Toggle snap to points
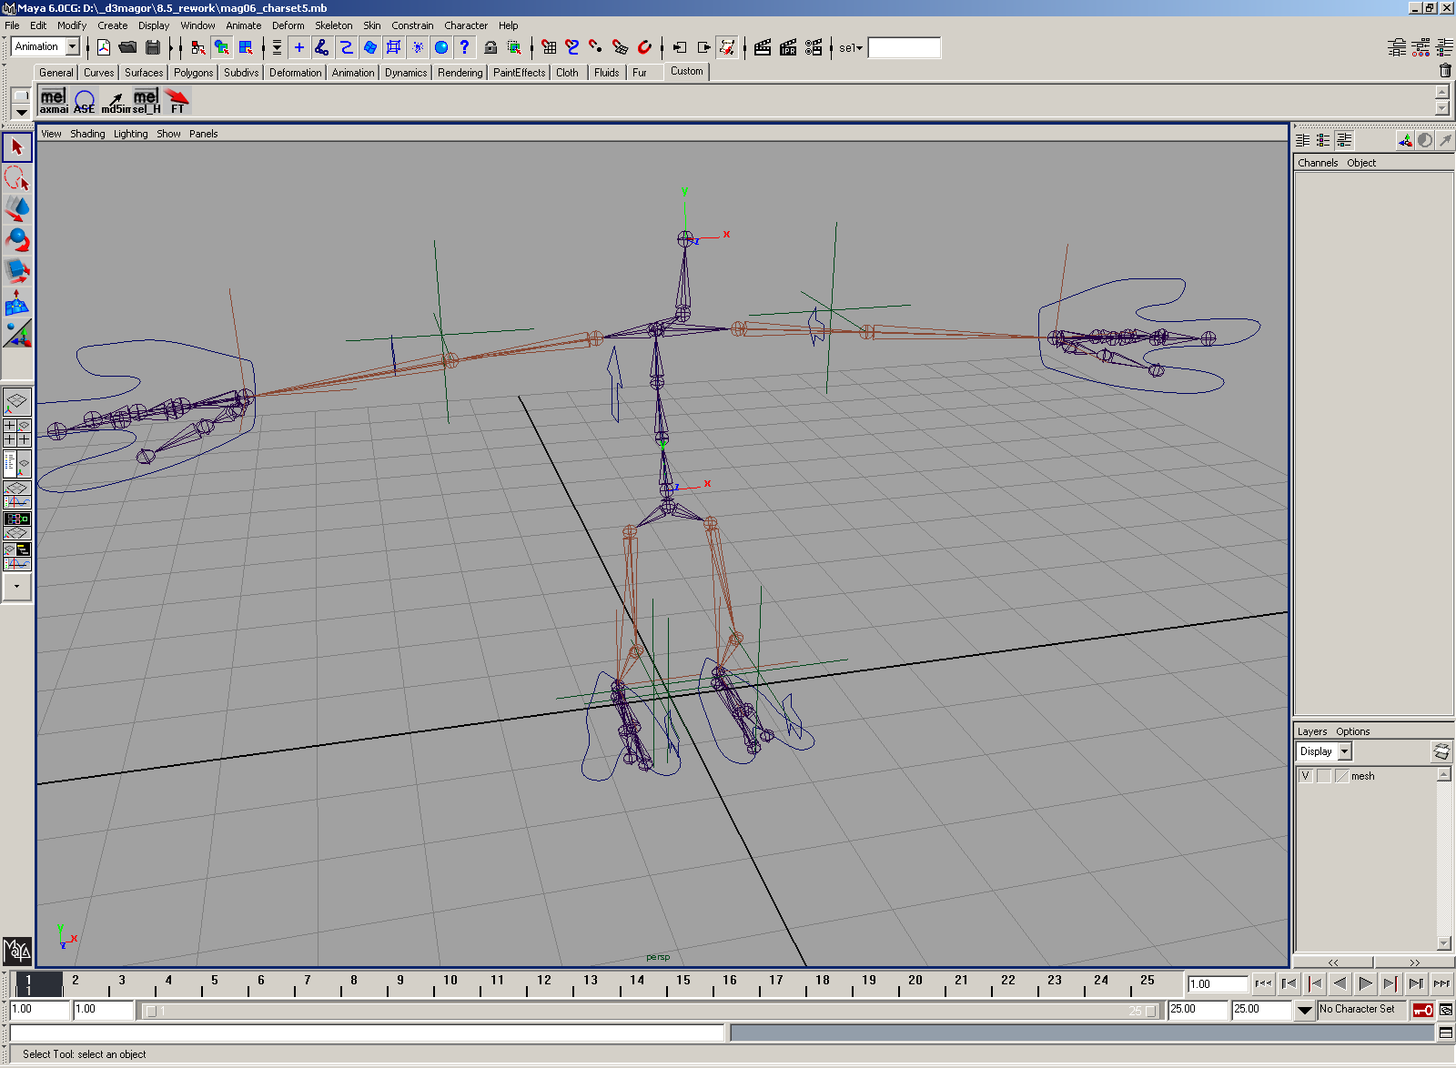Viewport: 1456px width, 1068px height. click(596, 47)
